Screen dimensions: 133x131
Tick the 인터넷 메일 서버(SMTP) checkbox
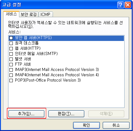[x=11, y=54]
